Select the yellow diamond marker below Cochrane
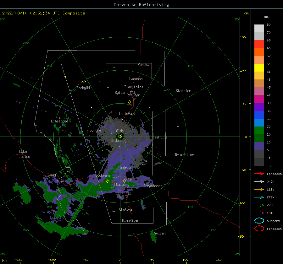This screenshot has width=283, height=264. (108, 181)
